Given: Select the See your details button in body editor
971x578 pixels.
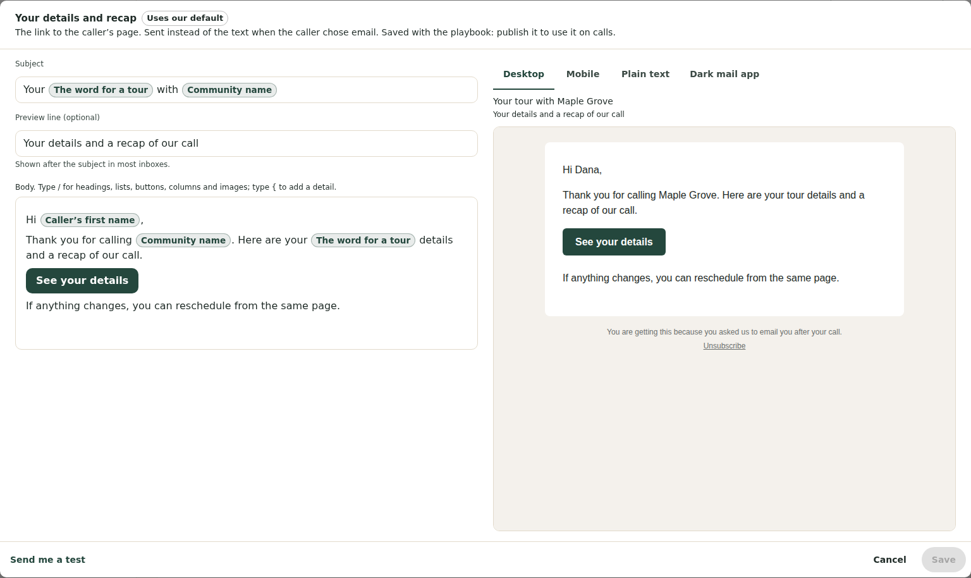Looking at the screenshot, I should click(x=82, y=281).
